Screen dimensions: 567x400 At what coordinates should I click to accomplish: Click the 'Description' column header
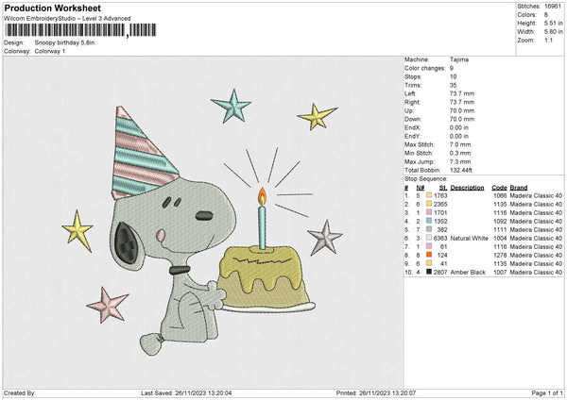coord(467,188)
